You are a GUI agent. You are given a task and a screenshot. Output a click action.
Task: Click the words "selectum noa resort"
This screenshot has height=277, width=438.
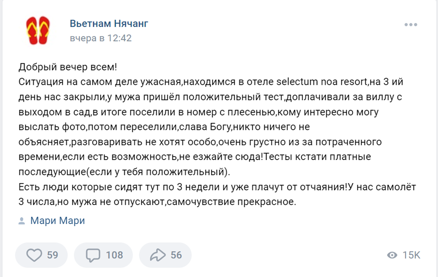pos(322,82)
